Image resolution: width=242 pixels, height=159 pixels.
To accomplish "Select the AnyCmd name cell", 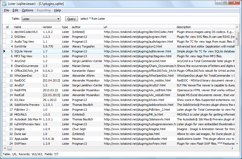I will (28, 61).
